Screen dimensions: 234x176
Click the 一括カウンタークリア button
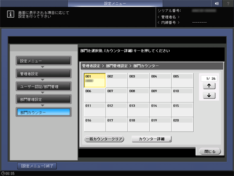click(104, 139)
